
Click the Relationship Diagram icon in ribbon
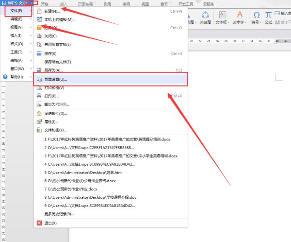206,15
